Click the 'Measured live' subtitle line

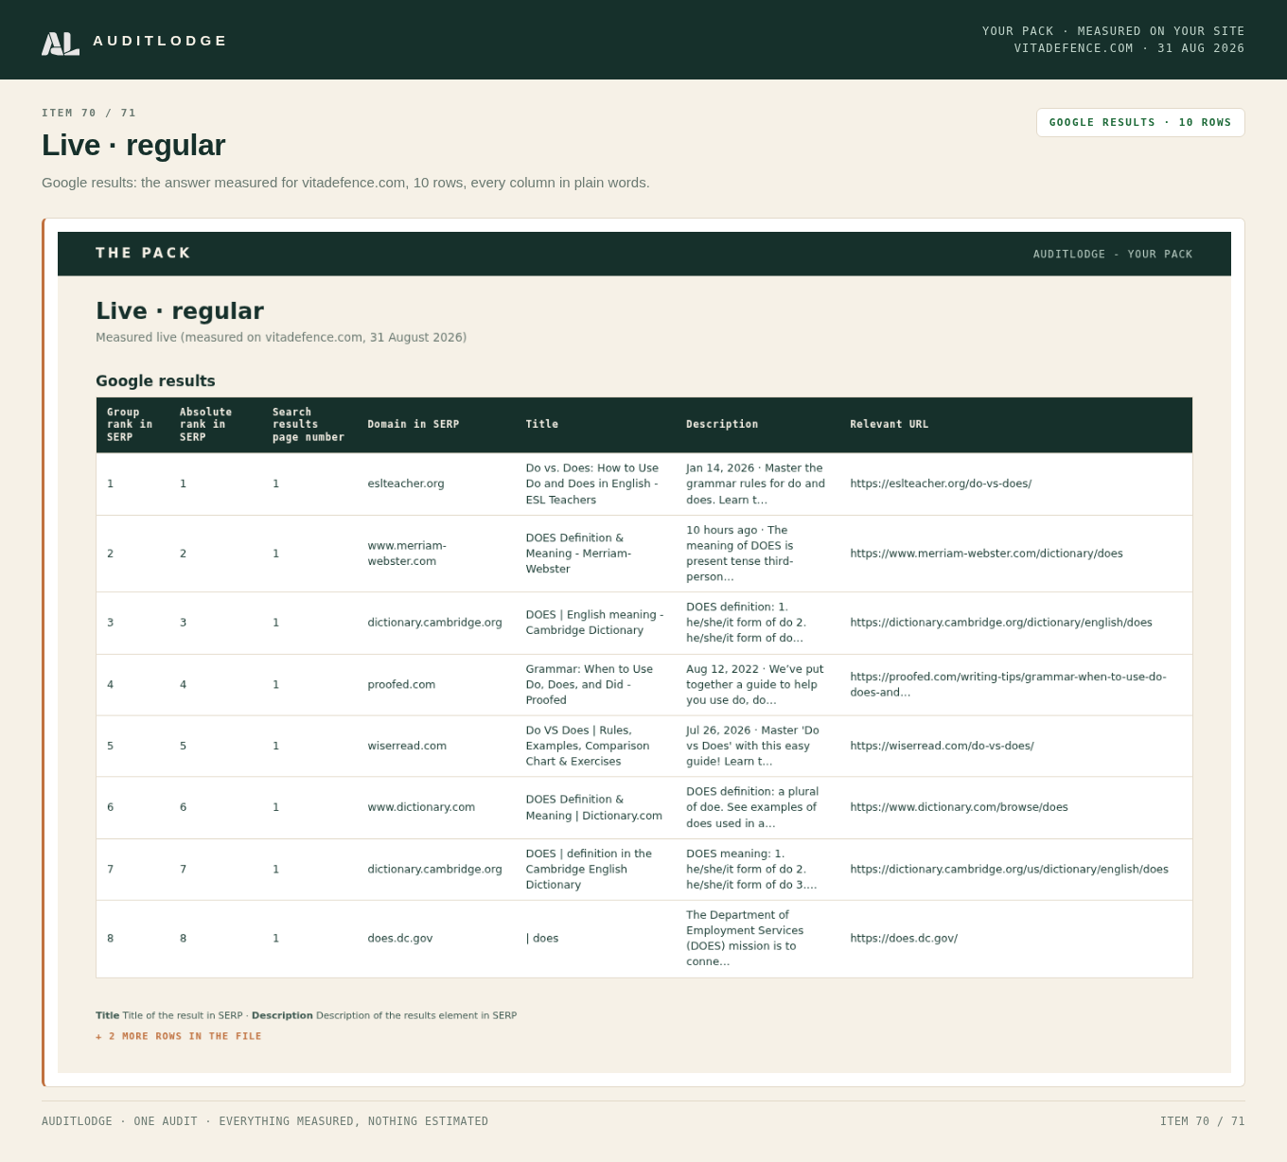click(x=281, y=337)
